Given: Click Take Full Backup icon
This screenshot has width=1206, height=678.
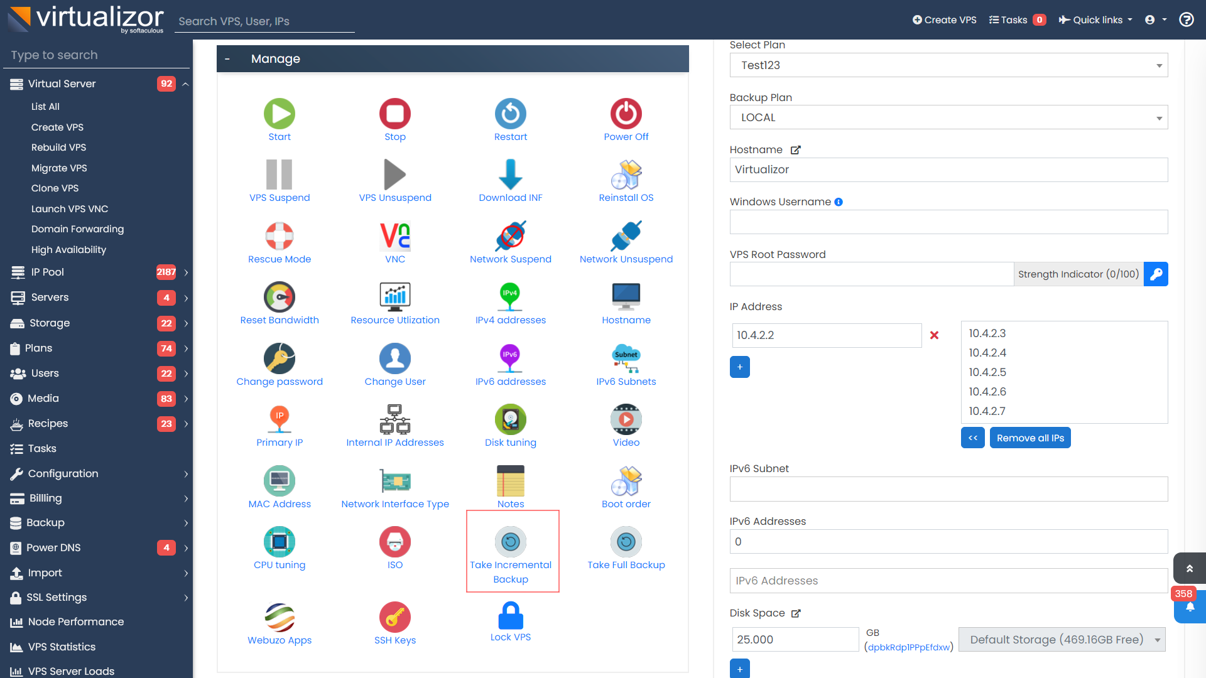Looking at the screenshot, I should click(x=626, y=542).
